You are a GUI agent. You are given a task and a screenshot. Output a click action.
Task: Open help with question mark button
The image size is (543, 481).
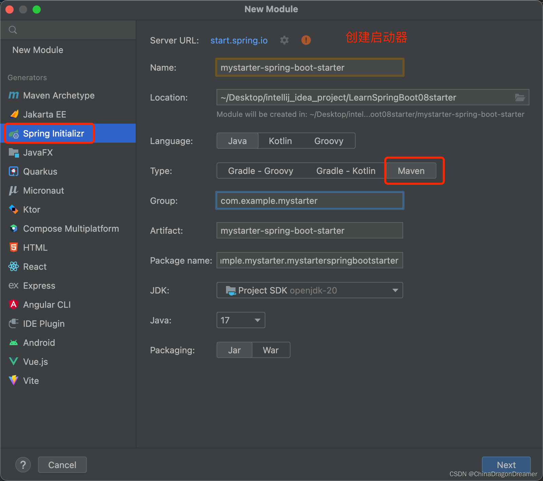[x=23, y=465]
